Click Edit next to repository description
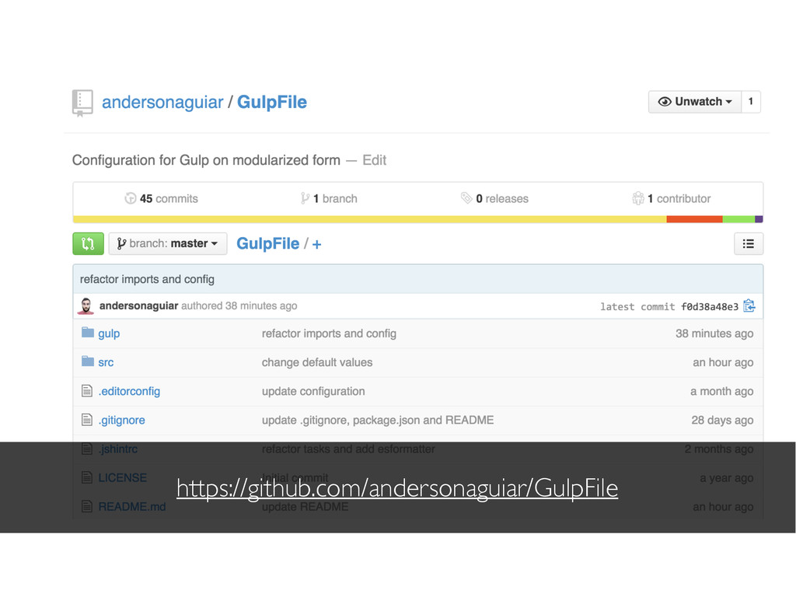The width and height of the screenshot is (796, 597). 374,160
